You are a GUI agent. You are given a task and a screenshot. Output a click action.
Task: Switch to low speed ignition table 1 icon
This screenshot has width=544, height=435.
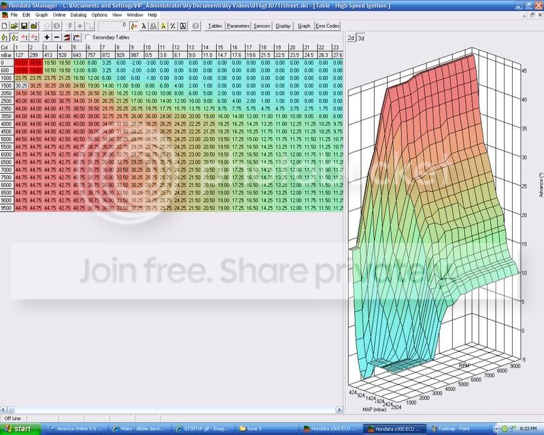point(5,37)
